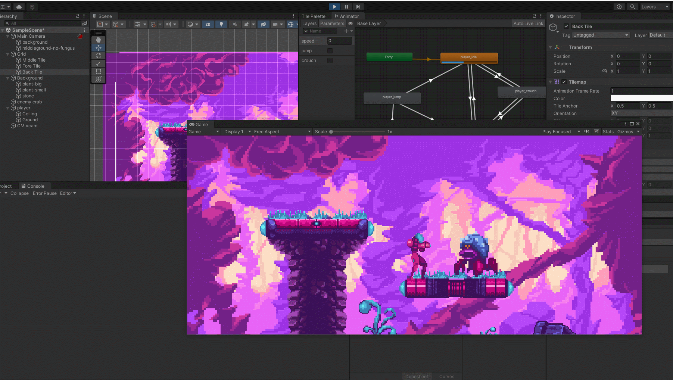Open the Gizmos dropdown arrow in Game view
Image resolution: width=673 pixels, height=380 pixels.
click(x=638, y=131)
